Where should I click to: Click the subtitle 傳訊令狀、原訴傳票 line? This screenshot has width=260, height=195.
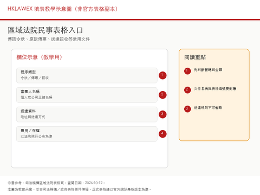pos(49,39)
